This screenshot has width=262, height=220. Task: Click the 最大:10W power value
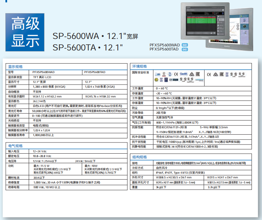coord(91,166)
